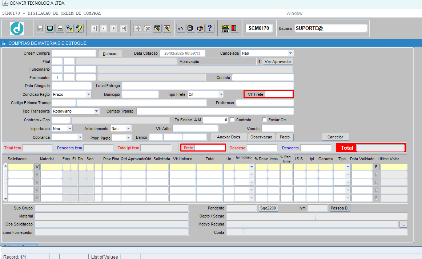This screenshot has height=259, width=422.
Task: Open the Adiantamento dropdown
Action: pos(128,129)
